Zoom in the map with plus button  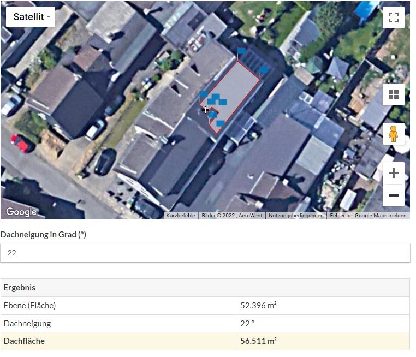394,173
